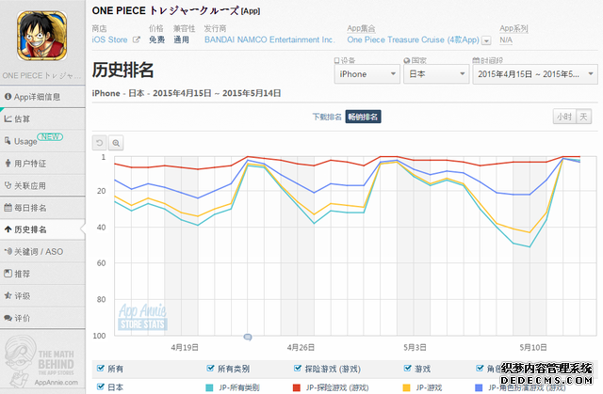Open 每日排名 in the sidebar
Screen dimensions: 603x394
click(x=42, y=208)
